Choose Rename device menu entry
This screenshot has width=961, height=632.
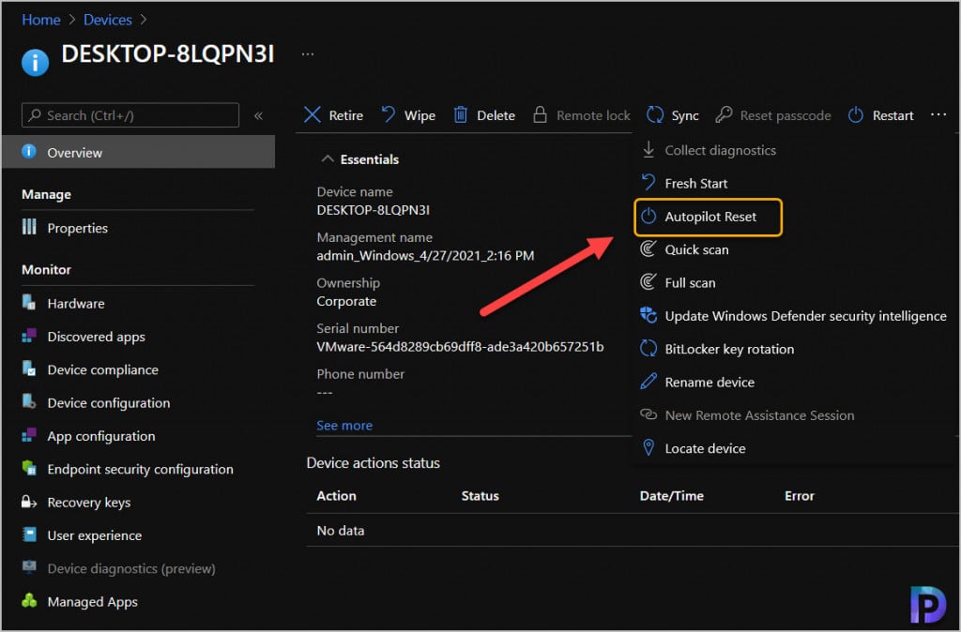[709, 383]
